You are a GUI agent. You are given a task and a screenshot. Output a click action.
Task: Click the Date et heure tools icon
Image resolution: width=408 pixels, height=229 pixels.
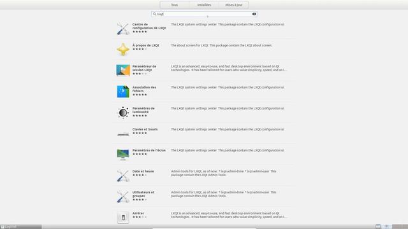click(123, 176)
